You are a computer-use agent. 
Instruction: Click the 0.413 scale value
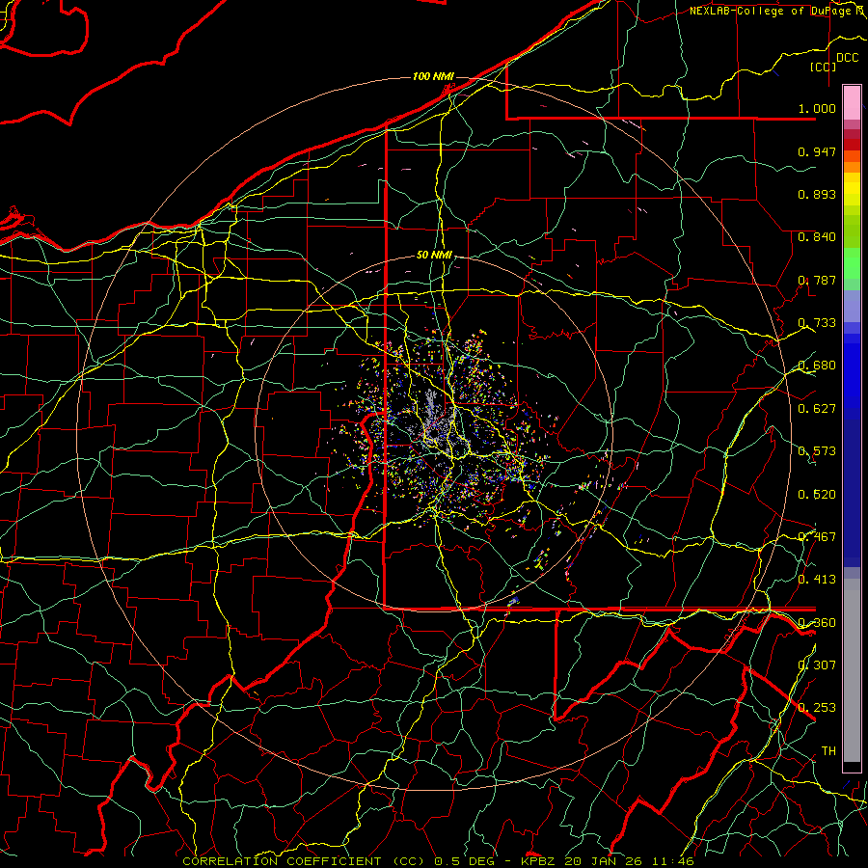click(x=817, y=579)
